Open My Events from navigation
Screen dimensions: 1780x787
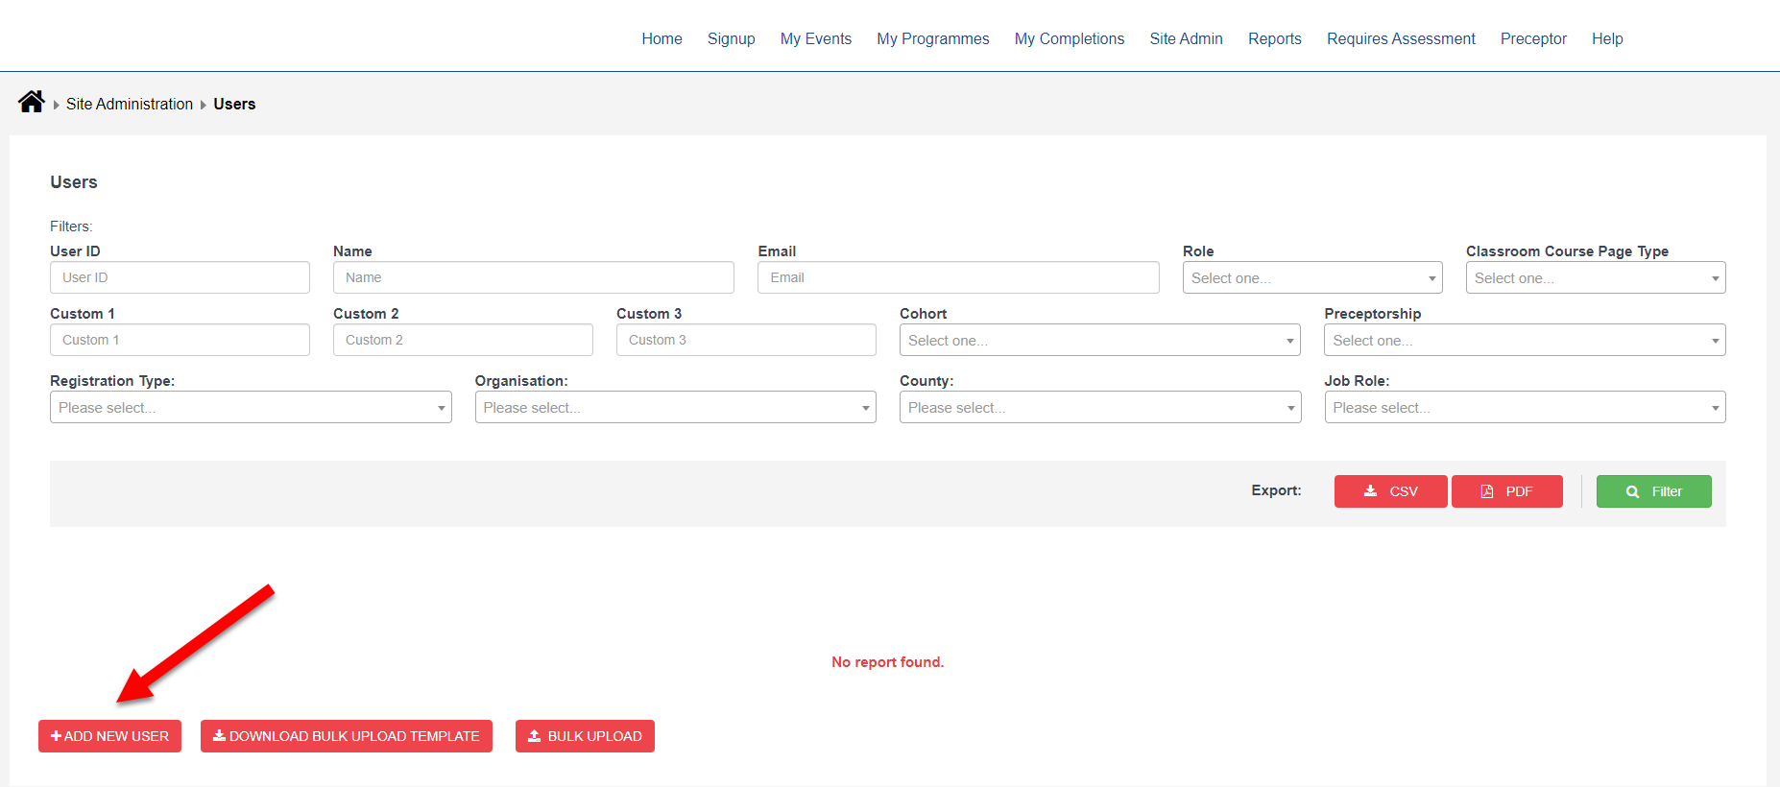point(815,38)
